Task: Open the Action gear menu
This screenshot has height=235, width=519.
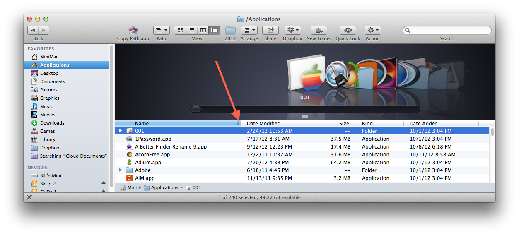Action: (x=373, y=30)
